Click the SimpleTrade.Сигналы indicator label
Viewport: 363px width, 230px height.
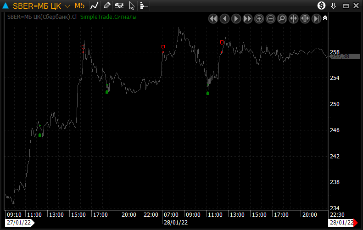click(x=108, y=17)
